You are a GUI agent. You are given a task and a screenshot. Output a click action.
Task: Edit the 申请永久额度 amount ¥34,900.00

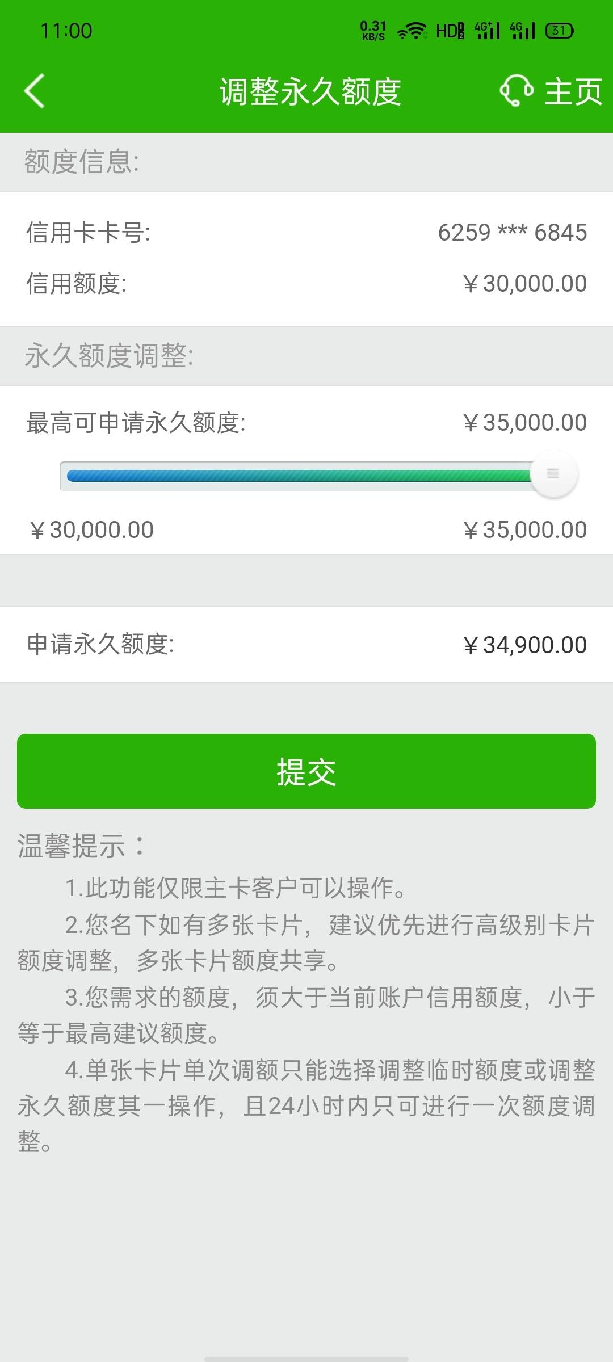[525, 645]
